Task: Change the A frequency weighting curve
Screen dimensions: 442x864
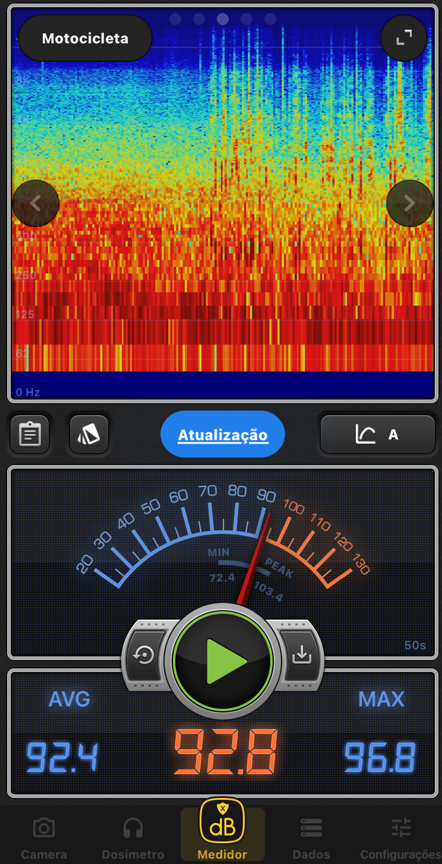Action: [378, 435]
